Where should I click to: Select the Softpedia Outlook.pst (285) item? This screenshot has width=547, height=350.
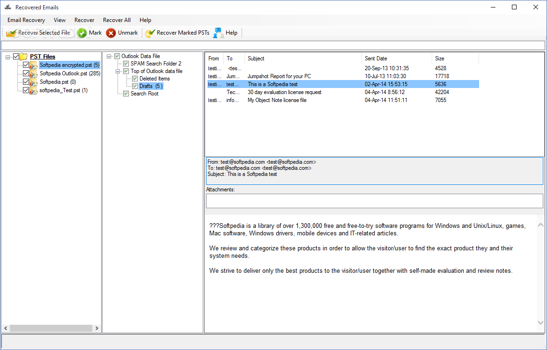tap(70, 73)
